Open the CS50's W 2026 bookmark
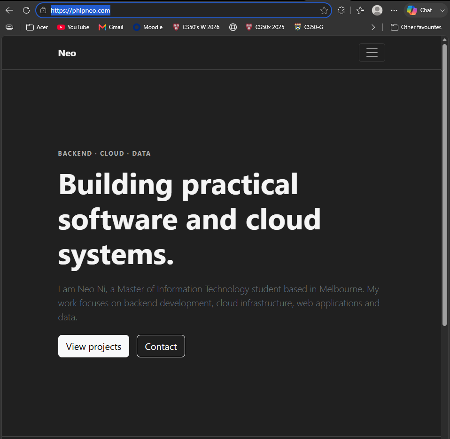The width and height of the screenshot is (450, 439). coord(196,27)
